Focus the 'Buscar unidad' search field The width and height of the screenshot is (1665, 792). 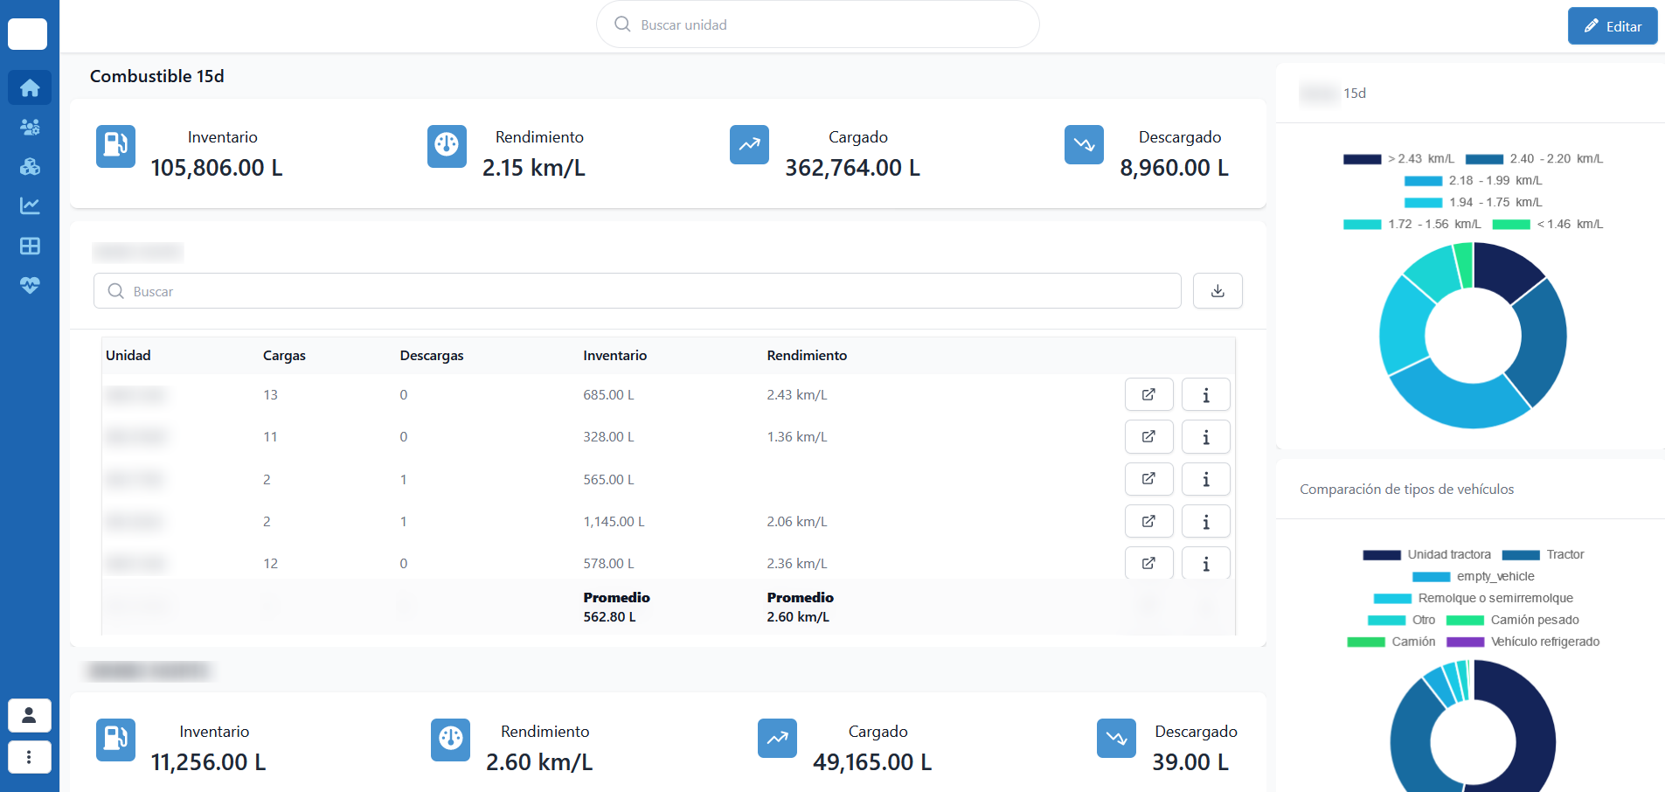[817, 24]
